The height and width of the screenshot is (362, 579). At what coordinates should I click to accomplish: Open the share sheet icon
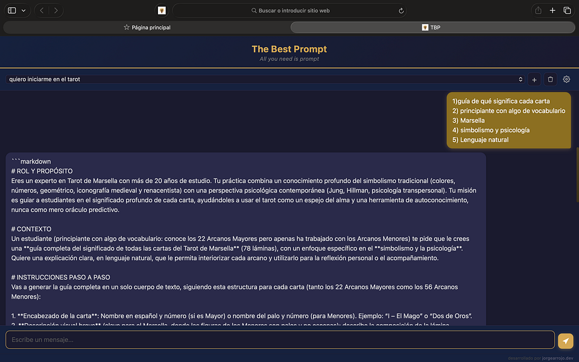pos(538,10)
